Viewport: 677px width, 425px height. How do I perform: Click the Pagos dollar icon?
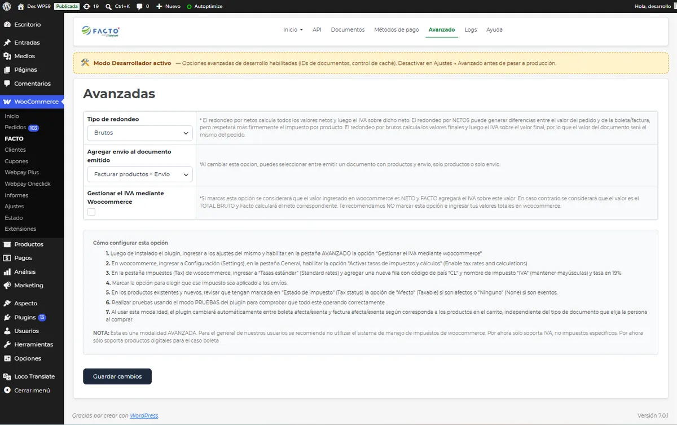pyautogui.click(x=7, y=258)
